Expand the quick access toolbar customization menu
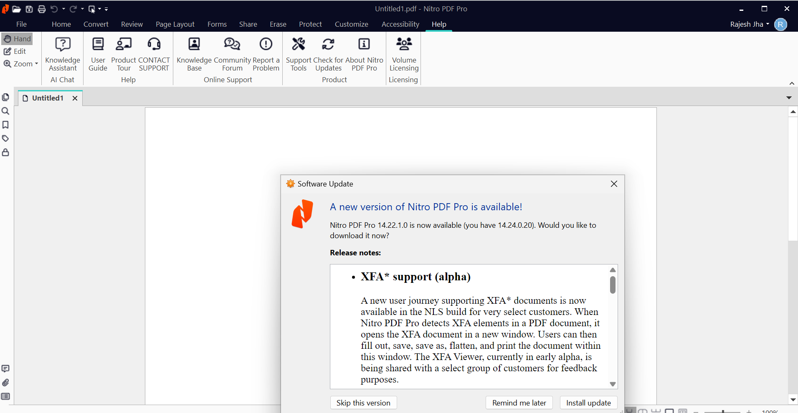The height and width of the screenshot is (413, 798). point(106,9)
